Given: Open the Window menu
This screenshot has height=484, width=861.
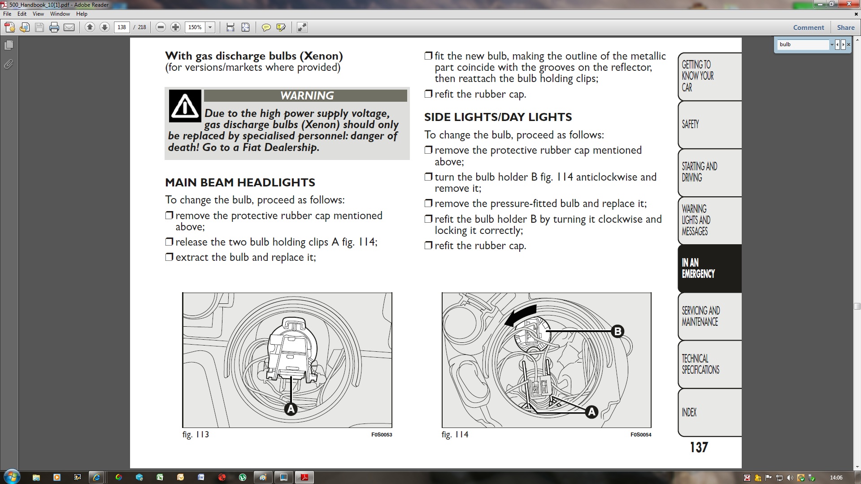Looking at the screenshot, I should 60,14.
